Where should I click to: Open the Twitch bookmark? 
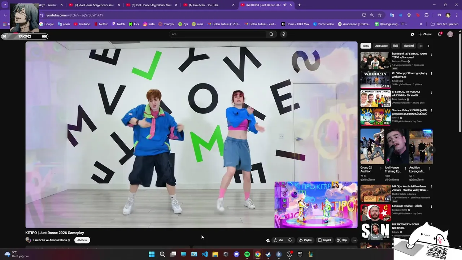(x=118, y=24)
